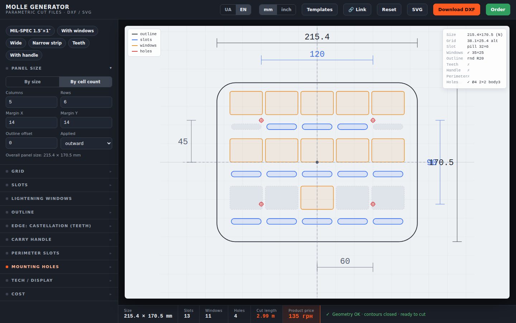Click the green checkmark beside Geometry OK
This screenshot has width=516, height=323.
(x=328, y=314)
